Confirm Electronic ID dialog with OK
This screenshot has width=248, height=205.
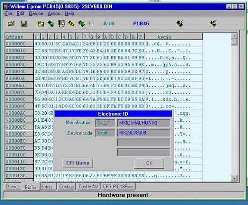[149, 163]
